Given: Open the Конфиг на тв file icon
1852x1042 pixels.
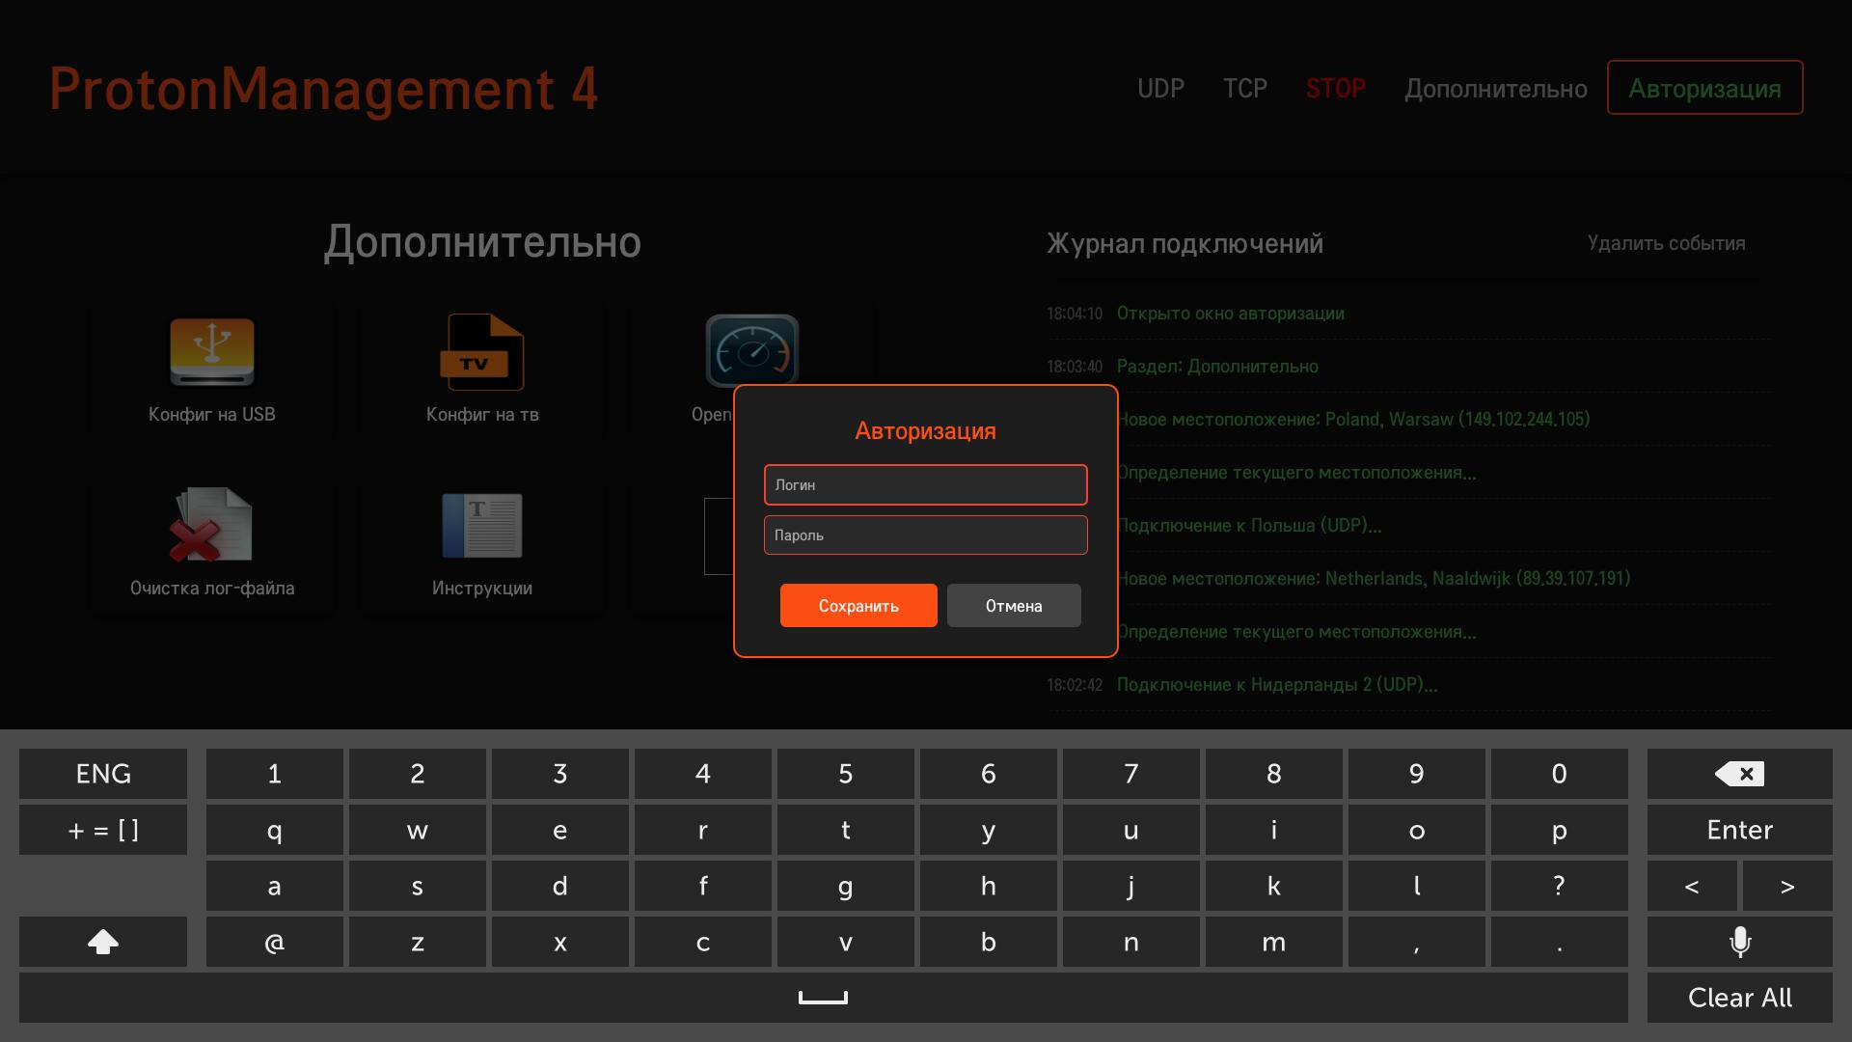Looking at the screenshot, I should coord(482,352).
